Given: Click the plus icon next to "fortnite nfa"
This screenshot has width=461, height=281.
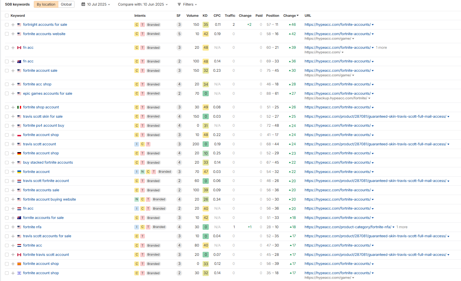Looking at the screenshot, I should pos(13,227).
